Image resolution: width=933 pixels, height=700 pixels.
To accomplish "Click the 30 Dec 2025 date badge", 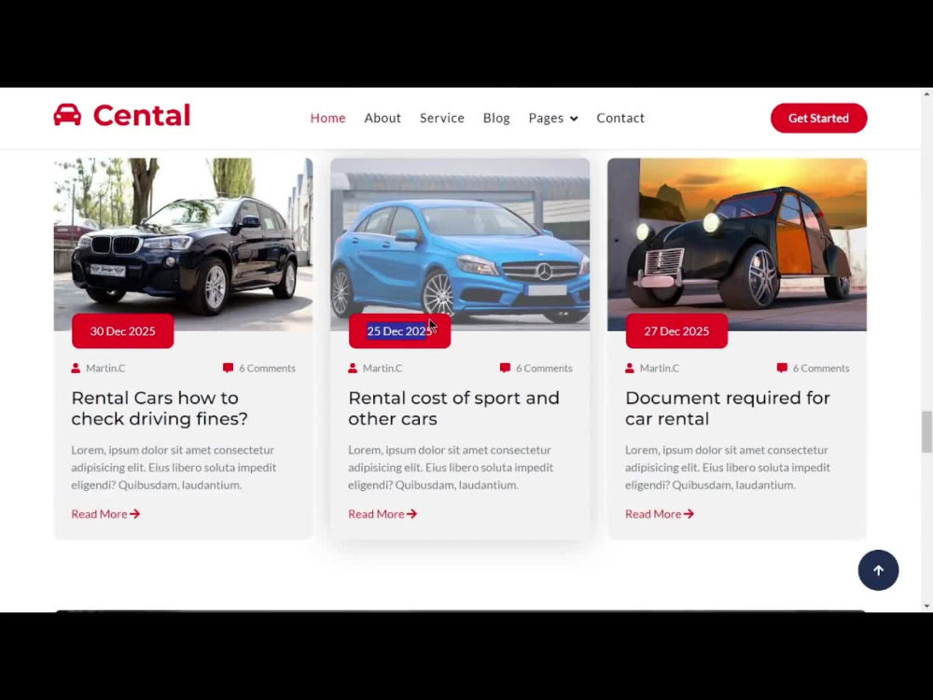I will (122, 331).
